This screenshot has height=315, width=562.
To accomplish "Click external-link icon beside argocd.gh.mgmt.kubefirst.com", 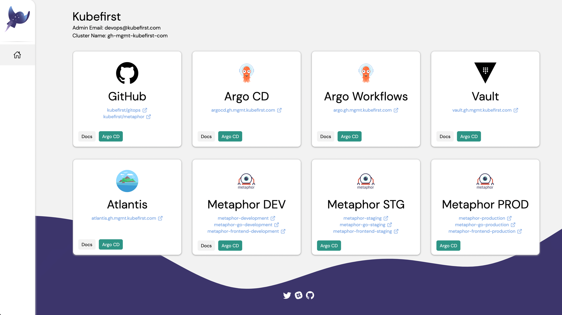I will tap(279, 110).
